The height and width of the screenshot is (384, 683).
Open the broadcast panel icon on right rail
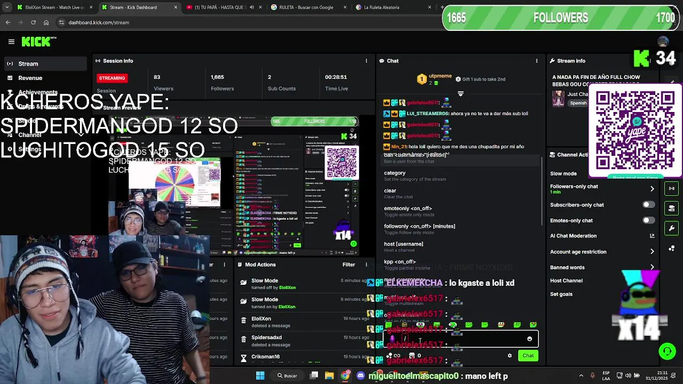672,188
